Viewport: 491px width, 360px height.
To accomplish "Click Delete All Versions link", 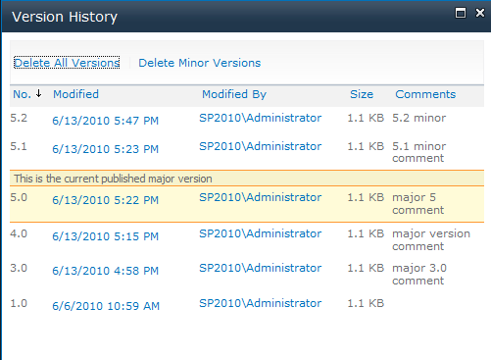I will click(67, 63).
